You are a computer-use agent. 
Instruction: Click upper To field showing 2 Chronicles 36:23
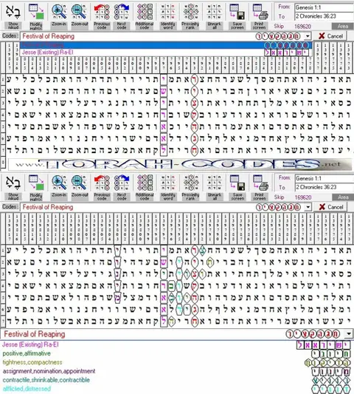tap(324, 16)
